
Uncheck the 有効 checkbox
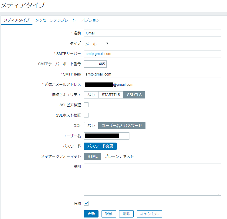coord(86,203)
